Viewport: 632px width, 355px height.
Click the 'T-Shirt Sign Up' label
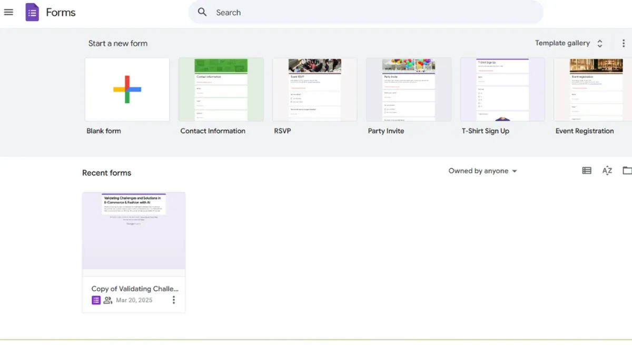point(486,131)
